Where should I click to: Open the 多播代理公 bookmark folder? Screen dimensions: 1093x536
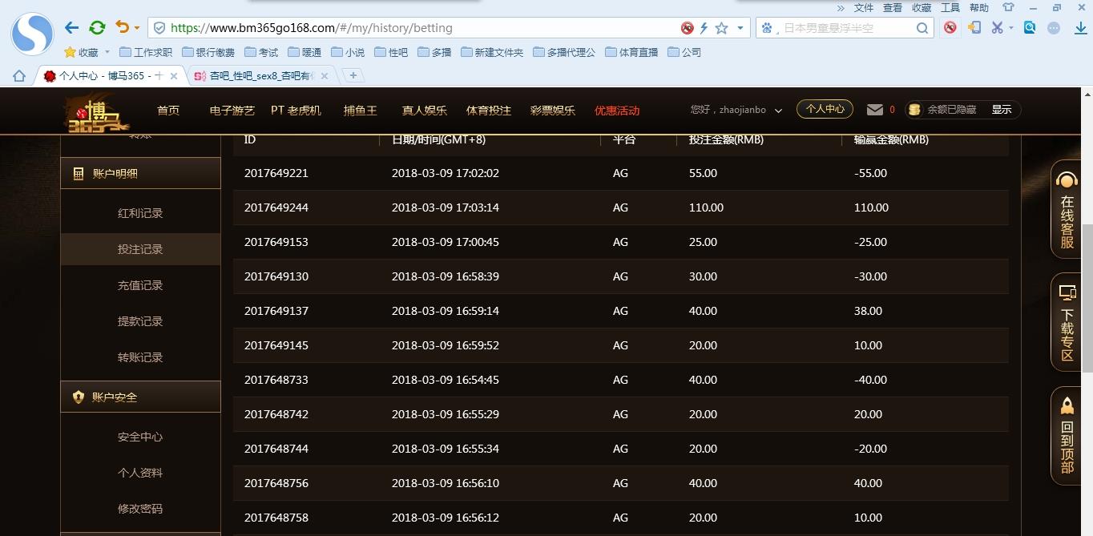point(563,52)
